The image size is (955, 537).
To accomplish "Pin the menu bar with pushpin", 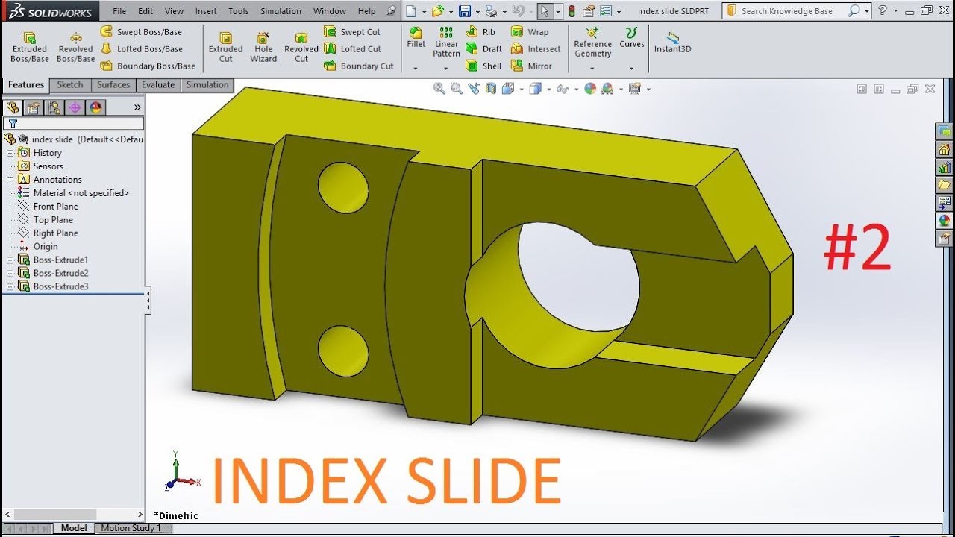I will [392, 11].
